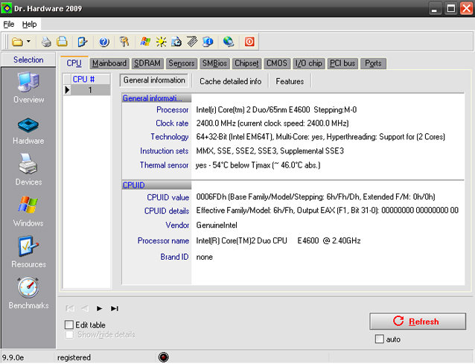
Task: Click the Clock rate value 2400.0 MHz
Action: click(x=272, y=124)
